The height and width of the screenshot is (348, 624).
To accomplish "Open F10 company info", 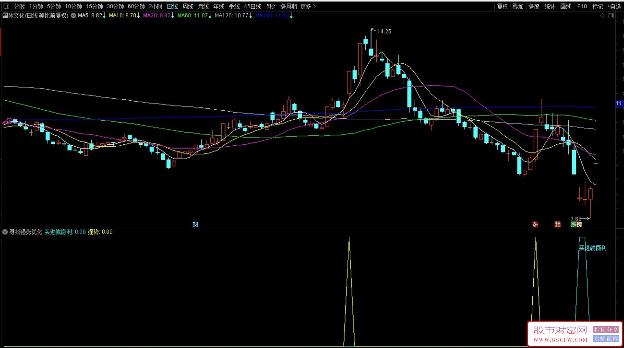I will (582, 7).
